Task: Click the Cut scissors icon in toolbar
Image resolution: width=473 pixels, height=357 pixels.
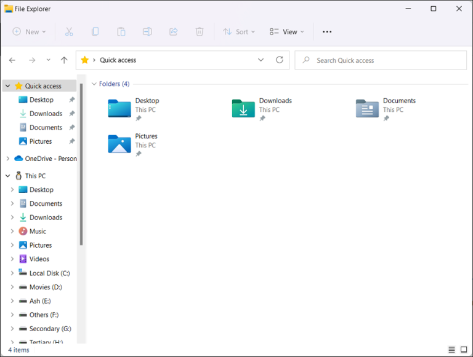Action: click(x=69, y=31)
